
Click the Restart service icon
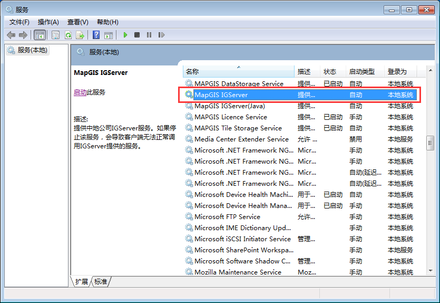pyautogui.click(x=161, y=35)
